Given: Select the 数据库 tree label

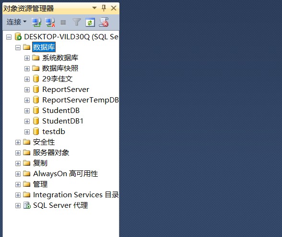Looking at the screenshot, I should tap(44, 47).
